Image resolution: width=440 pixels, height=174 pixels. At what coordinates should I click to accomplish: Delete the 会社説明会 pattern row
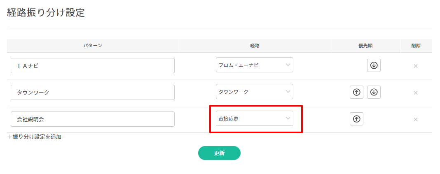coord(415,119)
